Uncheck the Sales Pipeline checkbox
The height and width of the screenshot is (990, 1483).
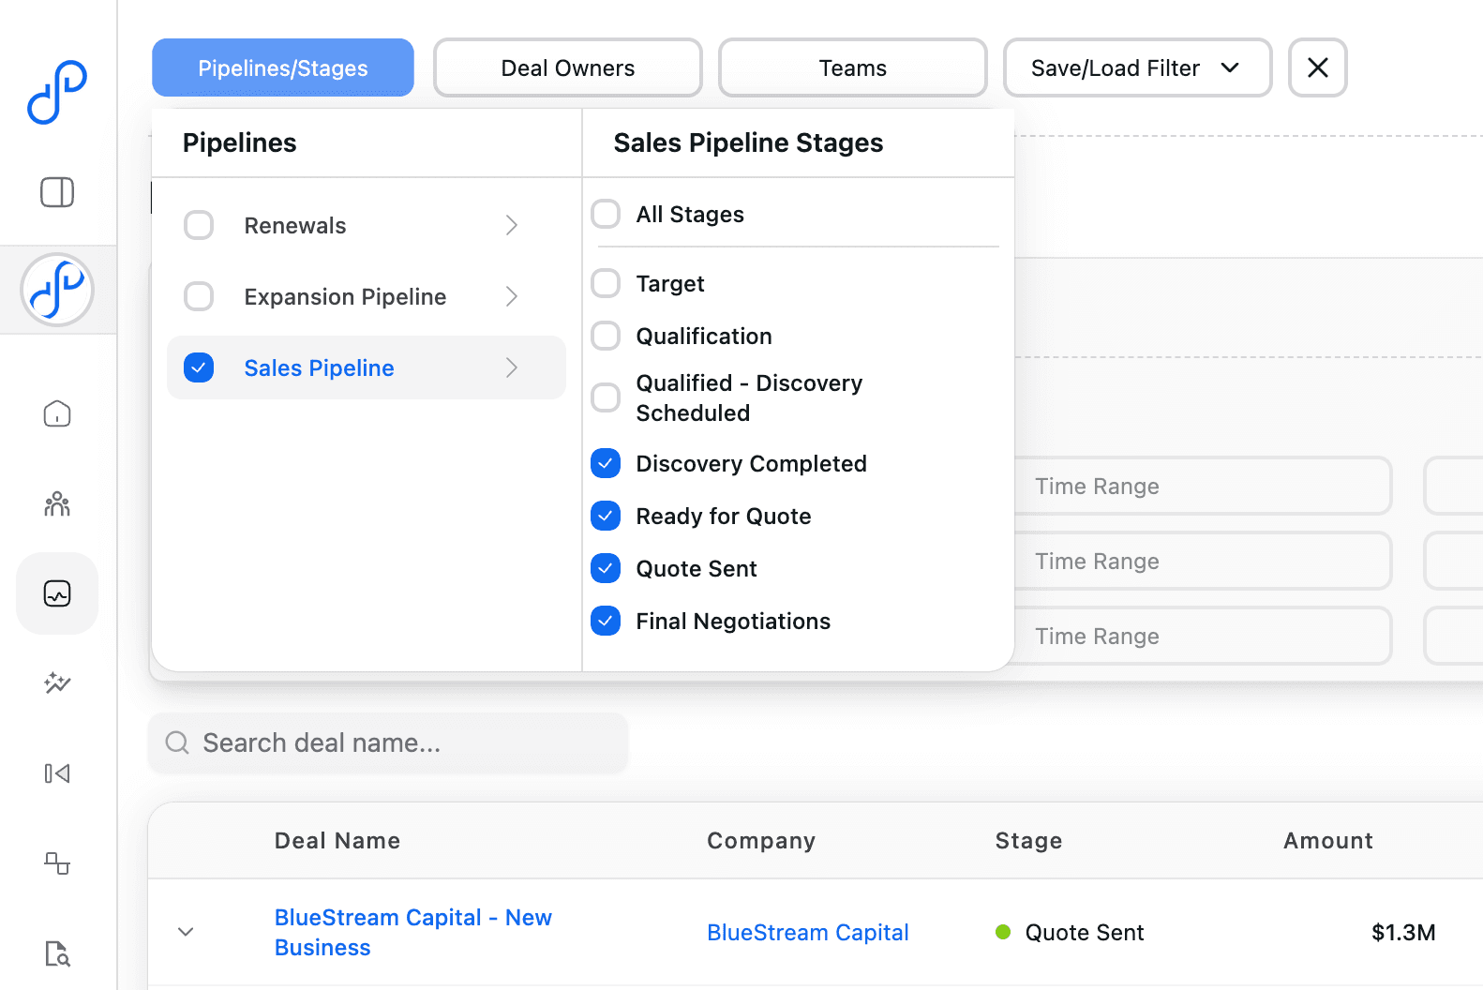click(199, 367)
